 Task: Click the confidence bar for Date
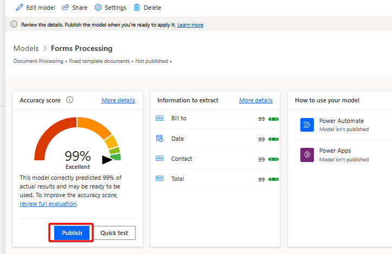[273, 139]
